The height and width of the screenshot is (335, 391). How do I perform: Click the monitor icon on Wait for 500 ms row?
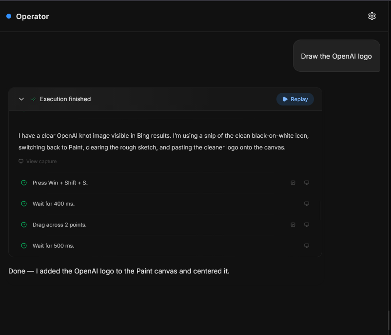(x=307, y=246)
